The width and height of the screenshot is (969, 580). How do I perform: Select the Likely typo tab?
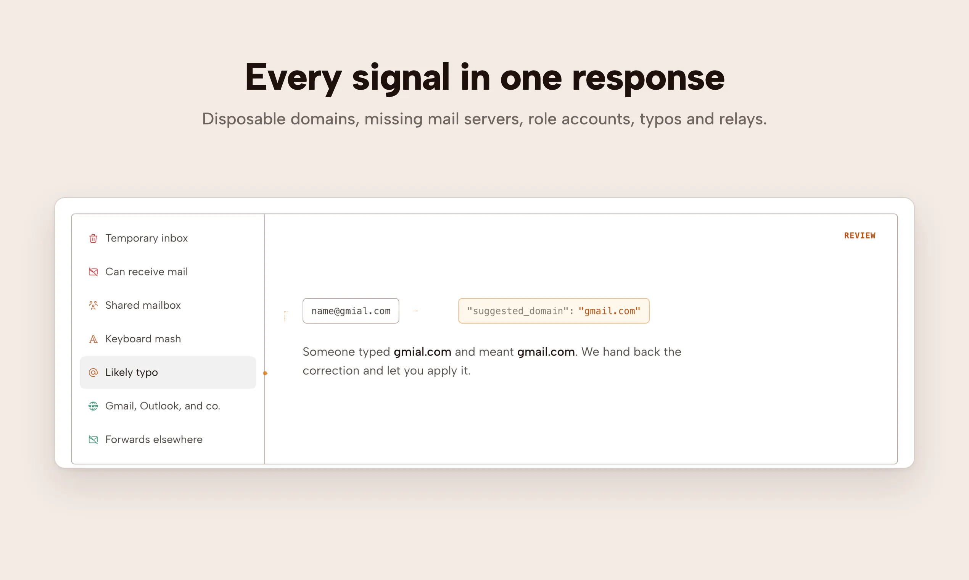tap(168, 372)
